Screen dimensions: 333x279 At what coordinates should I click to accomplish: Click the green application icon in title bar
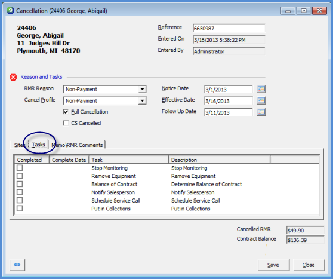click(x=10, y=10)
